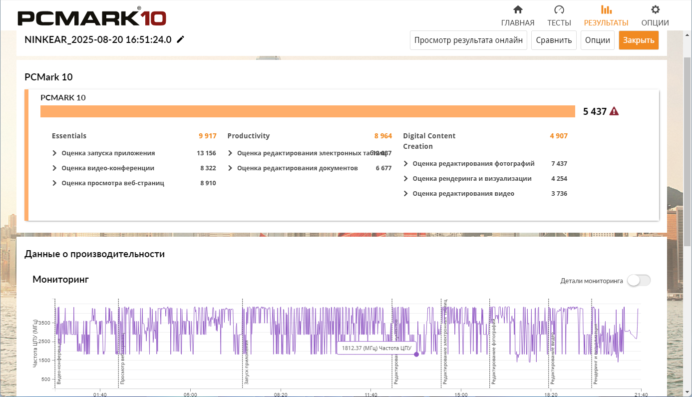The height and width of the screenshot is (397, 692).
Task: Click the value 13 156
Action: click(206, 153)
